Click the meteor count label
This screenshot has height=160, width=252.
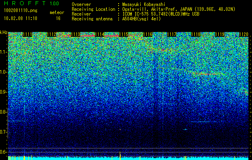tap(57, 12)
